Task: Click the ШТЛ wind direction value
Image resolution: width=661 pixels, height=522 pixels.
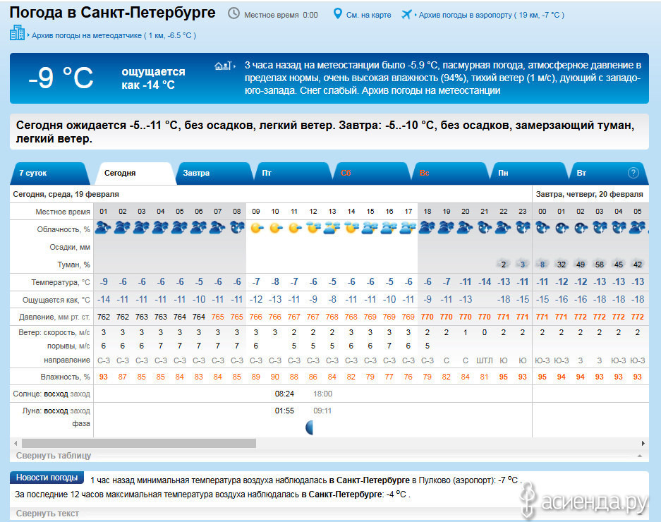Action: coord(485,360)
